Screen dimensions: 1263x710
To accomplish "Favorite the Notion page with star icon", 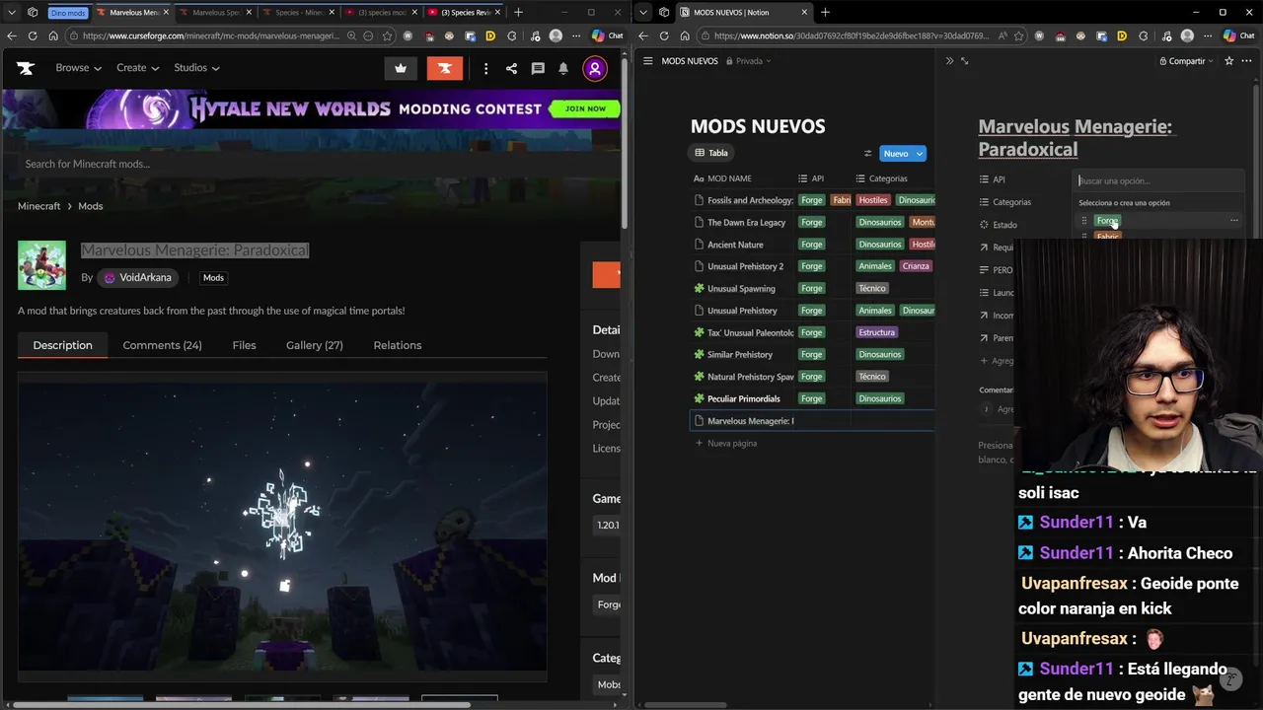I will pos(1228,60).
